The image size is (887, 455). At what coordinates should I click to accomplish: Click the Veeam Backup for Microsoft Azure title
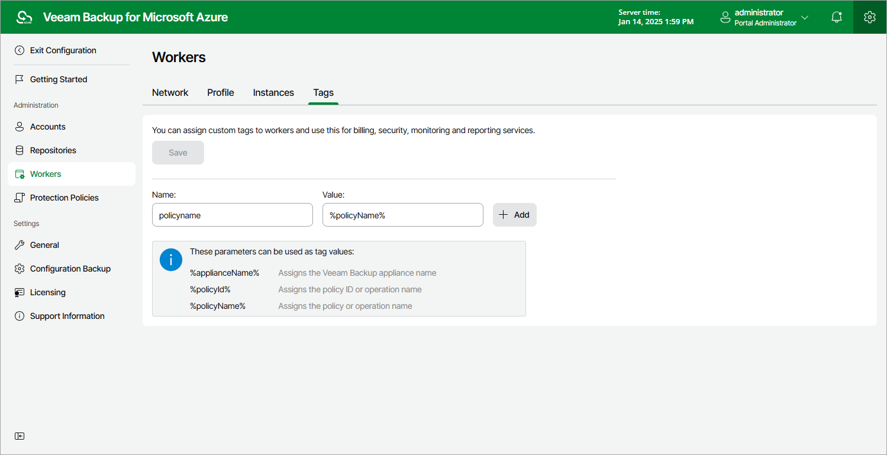136,17
